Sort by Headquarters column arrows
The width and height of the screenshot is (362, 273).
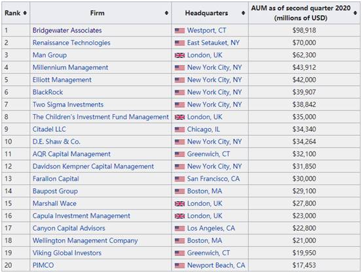(x=243, y=13)
